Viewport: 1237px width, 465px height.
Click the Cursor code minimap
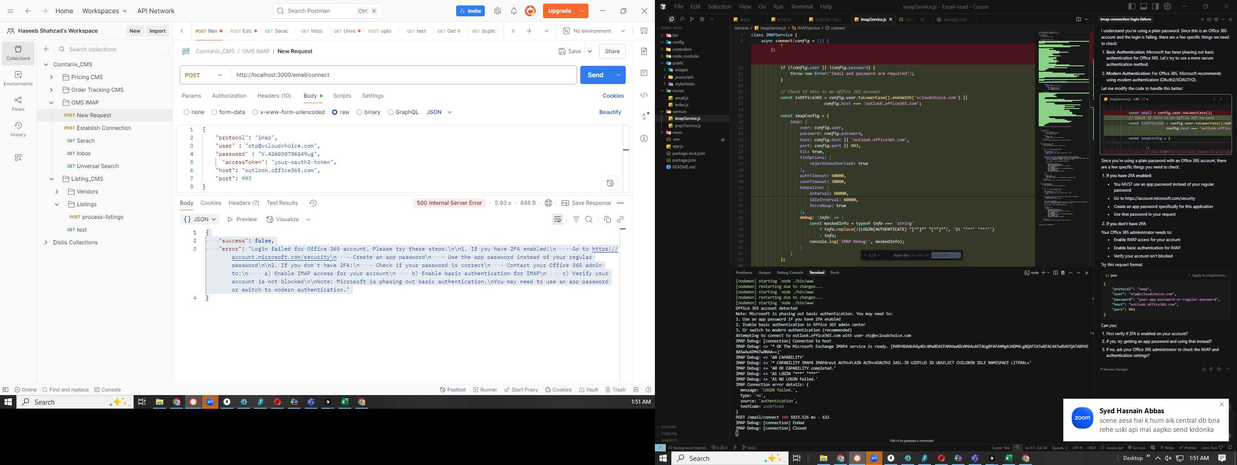pyautogui.click(x=1064, y=129)
